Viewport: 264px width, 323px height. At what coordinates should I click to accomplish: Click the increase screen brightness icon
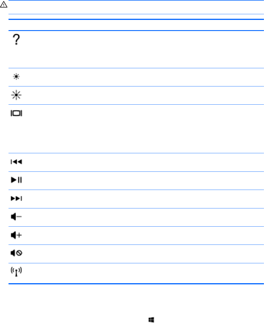coord(17,96)
